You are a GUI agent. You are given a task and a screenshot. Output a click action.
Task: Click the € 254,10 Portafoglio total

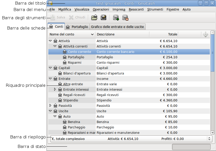(x=170, y=57)
